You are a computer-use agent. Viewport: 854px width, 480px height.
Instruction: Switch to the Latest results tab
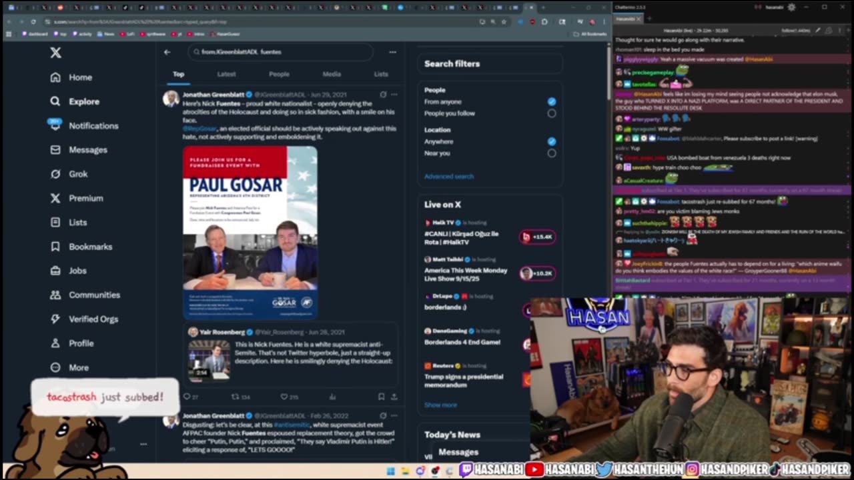click(227, 74)
